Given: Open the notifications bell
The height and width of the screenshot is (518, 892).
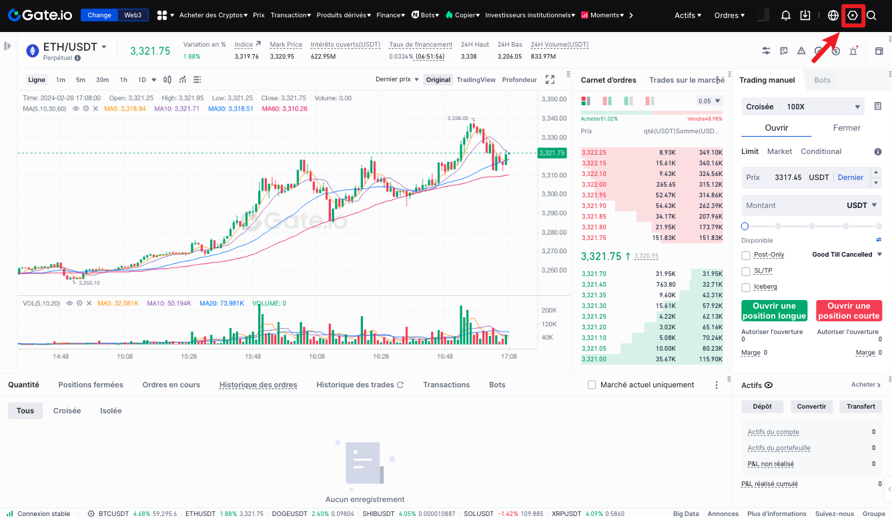Looking at the screenshot, I should pos(786,15).
